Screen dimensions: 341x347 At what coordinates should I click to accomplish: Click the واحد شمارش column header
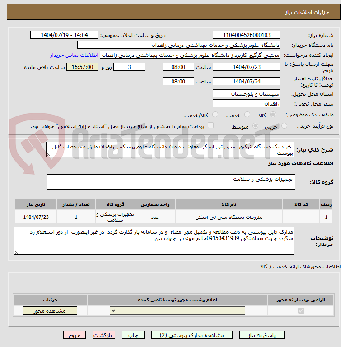coord(155,204)
